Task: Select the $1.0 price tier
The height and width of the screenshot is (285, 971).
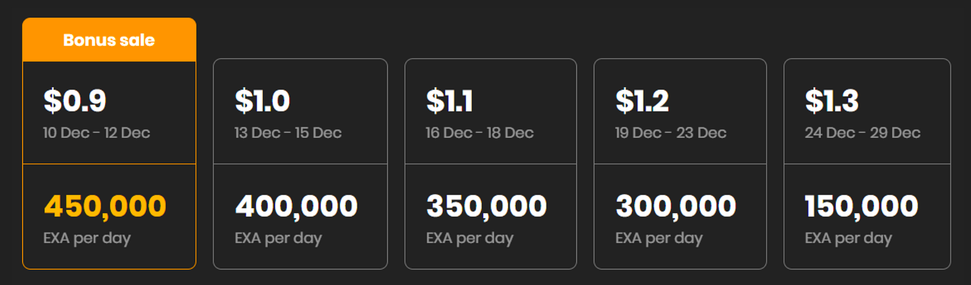Action: 262,101
